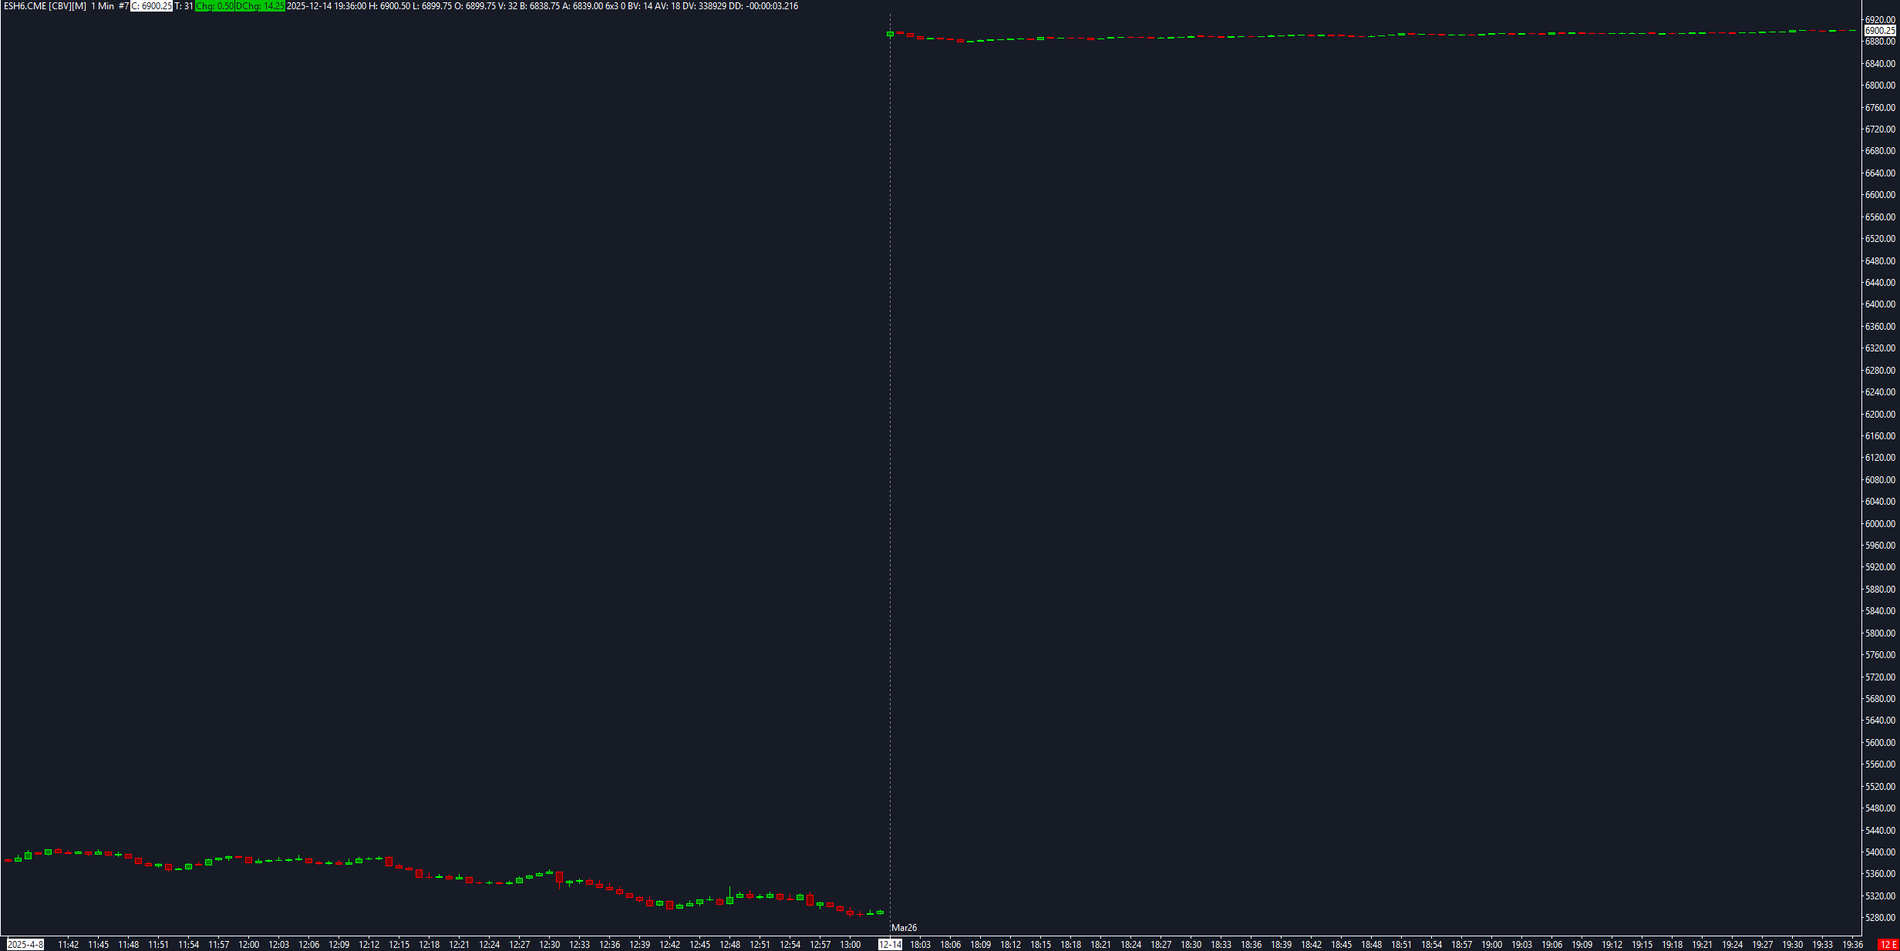1900x951 pixels.
Task: Click the 12:30 time label on axis
Action: pyautogui.click(x=549, y=944)
